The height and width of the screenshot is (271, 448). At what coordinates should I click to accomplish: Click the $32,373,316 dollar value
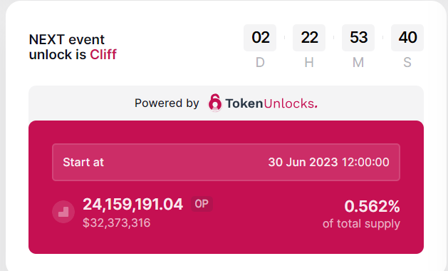point(117,223)
